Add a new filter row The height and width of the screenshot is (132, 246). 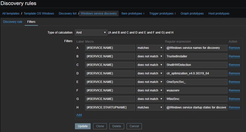pos(79,115)
